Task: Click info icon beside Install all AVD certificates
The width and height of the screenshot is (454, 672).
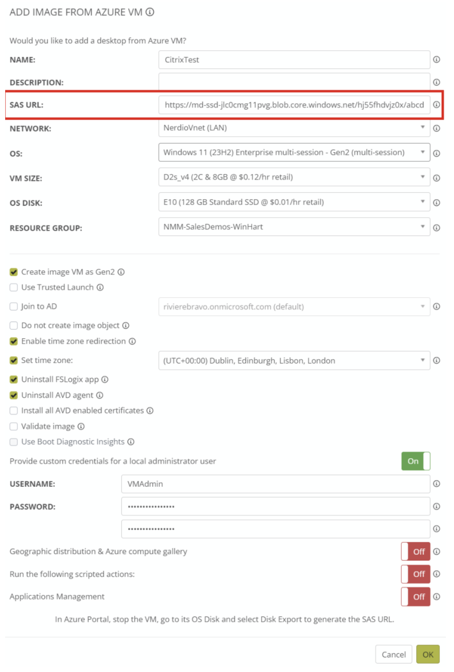Action: (150, 411)
